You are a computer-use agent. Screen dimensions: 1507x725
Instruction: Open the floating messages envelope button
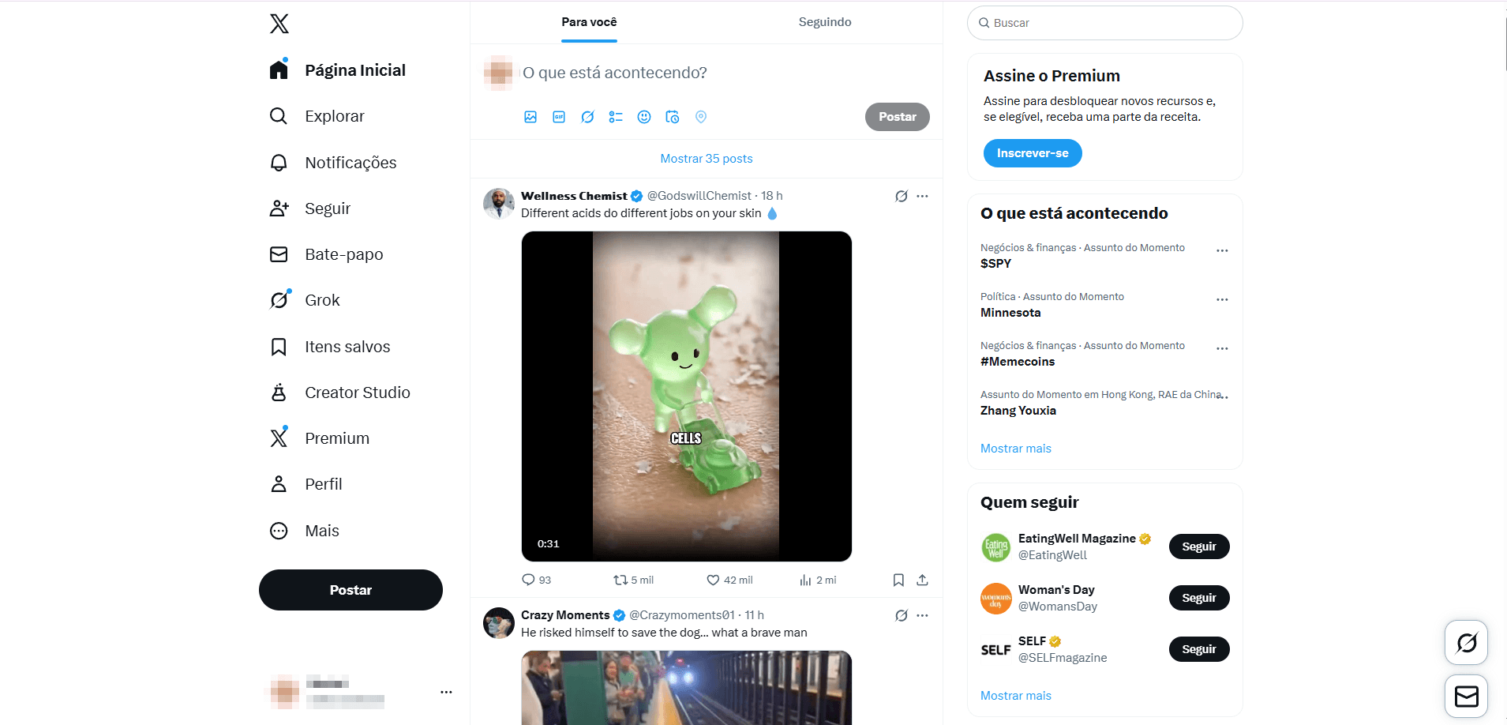[1466, 696]
